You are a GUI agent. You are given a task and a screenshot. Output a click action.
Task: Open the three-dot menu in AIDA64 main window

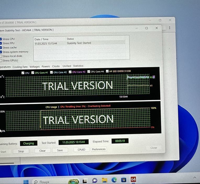(170, 28)
